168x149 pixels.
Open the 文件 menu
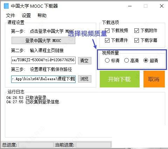[10, 15]
